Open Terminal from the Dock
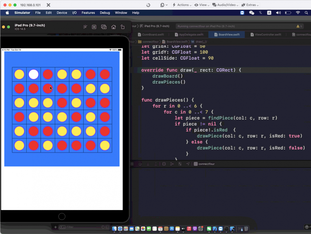The height and width of the screenshot is (234, 311). (226, 229)
